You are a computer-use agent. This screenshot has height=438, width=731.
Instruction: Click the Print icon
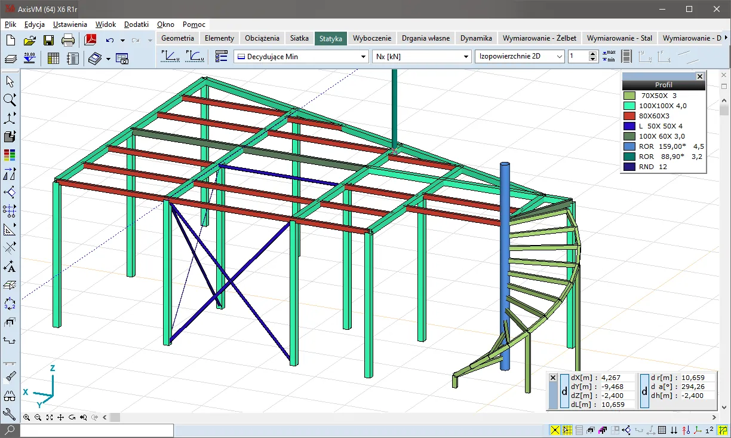coord(68,41)
